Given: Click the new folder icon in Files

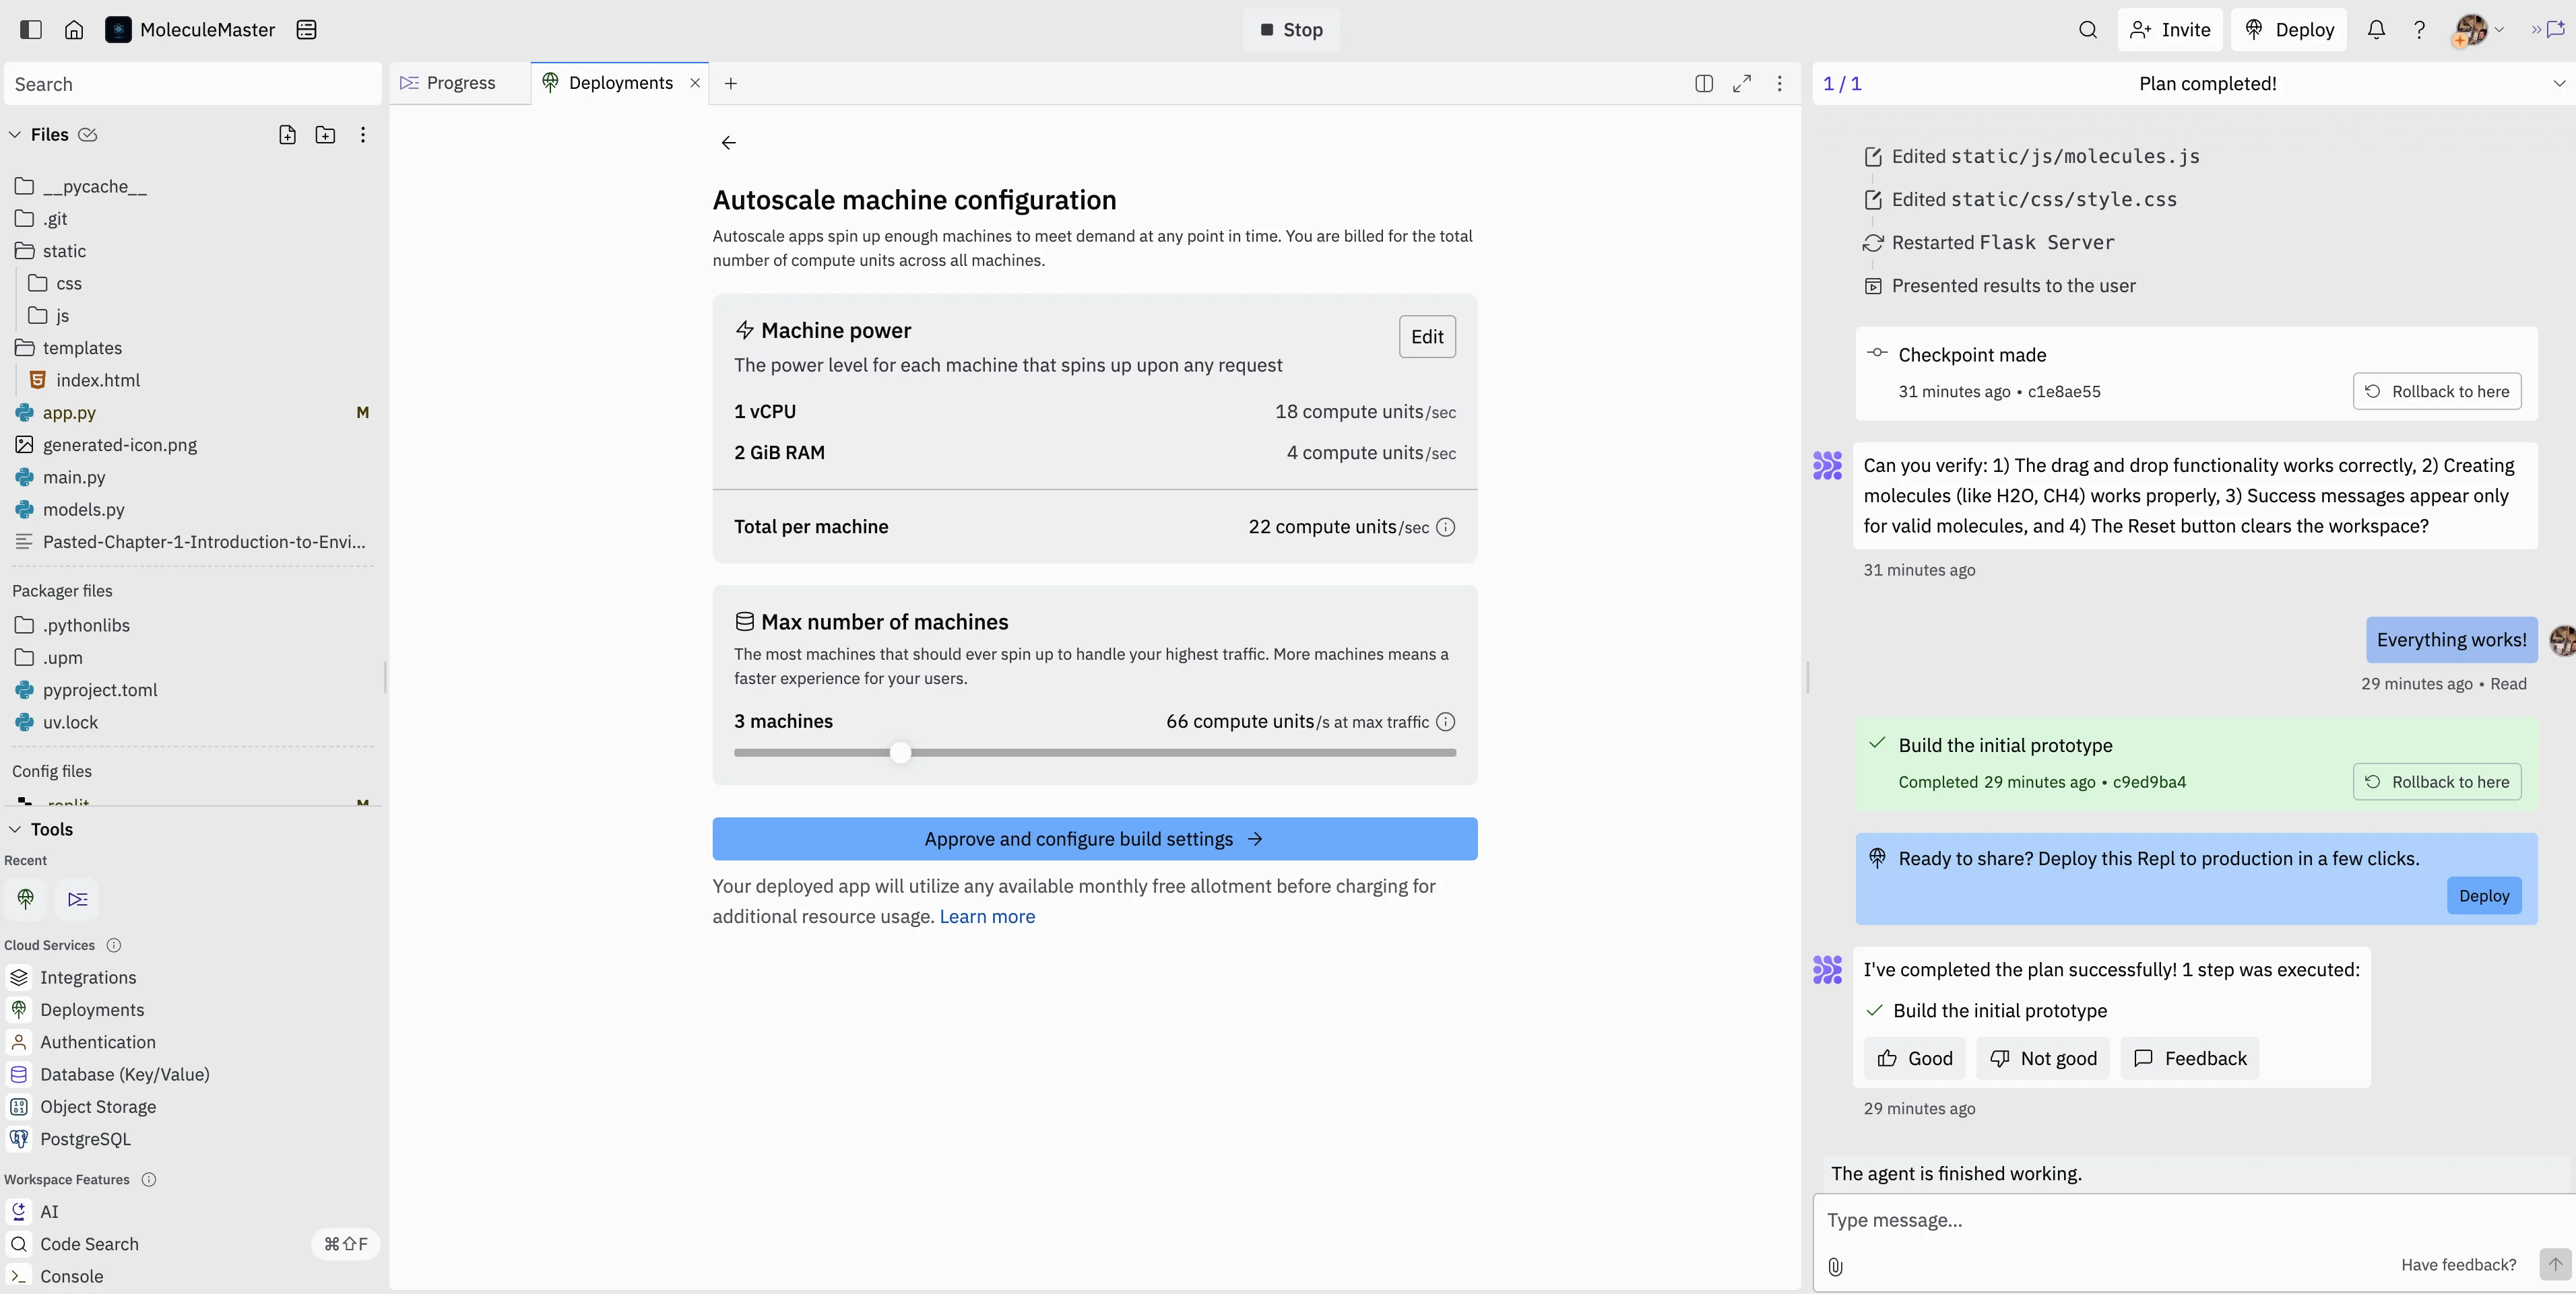Looking at the screenshot, I should pyautogui.click(x=325, y=135).
